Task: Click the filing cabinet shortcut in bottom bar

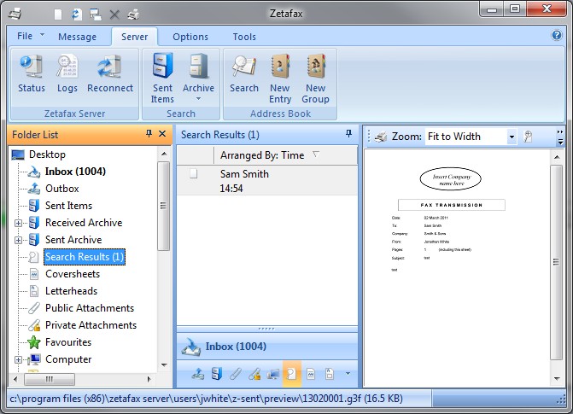Action: (x=217, y=374)
